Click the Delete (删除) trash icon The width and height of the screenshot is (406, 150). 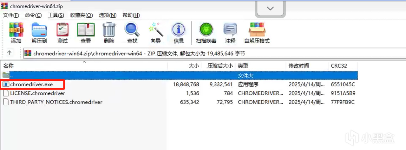(109, 30)
